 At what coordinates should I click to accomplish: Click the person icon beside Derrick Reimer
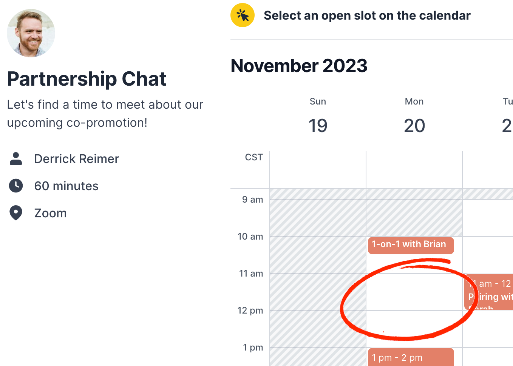pos(15,158)
